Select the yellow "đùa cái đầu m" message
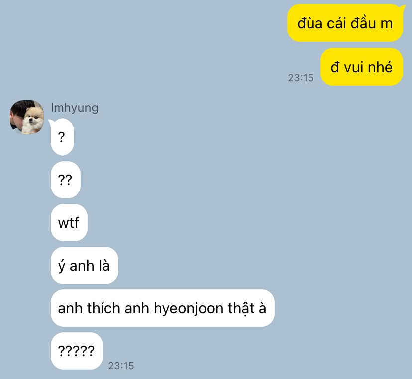This screenshot has height=379, width=412. (345, 23)
